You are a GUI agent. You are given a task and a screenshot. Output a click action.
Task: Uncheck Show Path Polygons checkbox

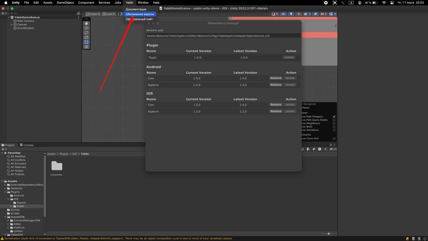click(334, 116)
